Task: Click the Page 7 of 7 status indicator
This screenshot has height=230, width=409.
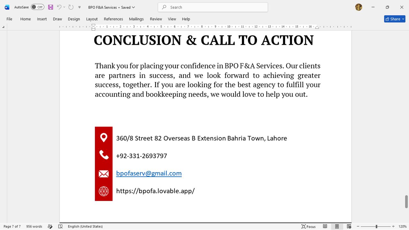Action: click(x=12, y=226)
